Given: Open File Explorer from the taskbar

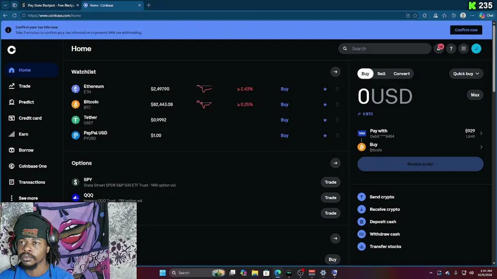Looking at the screenshot, I should 255,273.
